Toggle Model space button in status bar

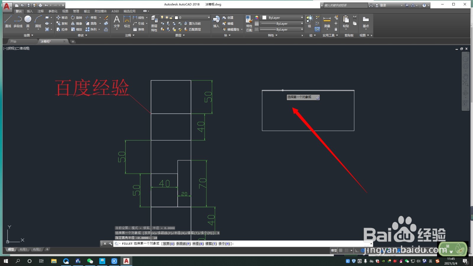334,250
